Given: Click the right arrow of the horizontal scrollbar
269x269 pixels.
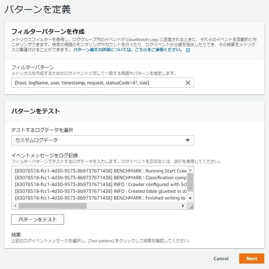Looking at the screenshot, I should click(183, 206).
